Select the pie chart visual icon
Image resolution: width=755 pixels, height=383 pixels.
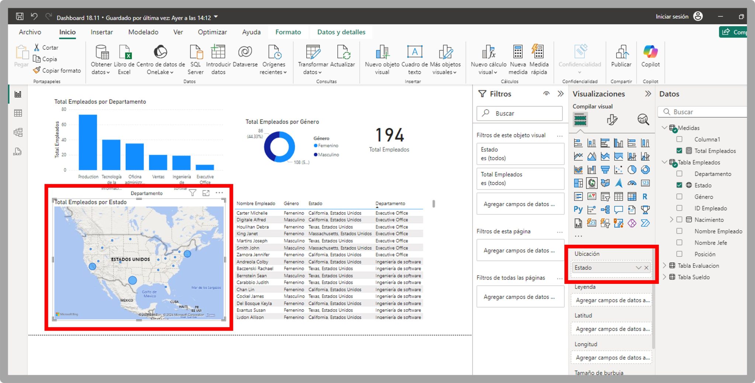(631, 170)
